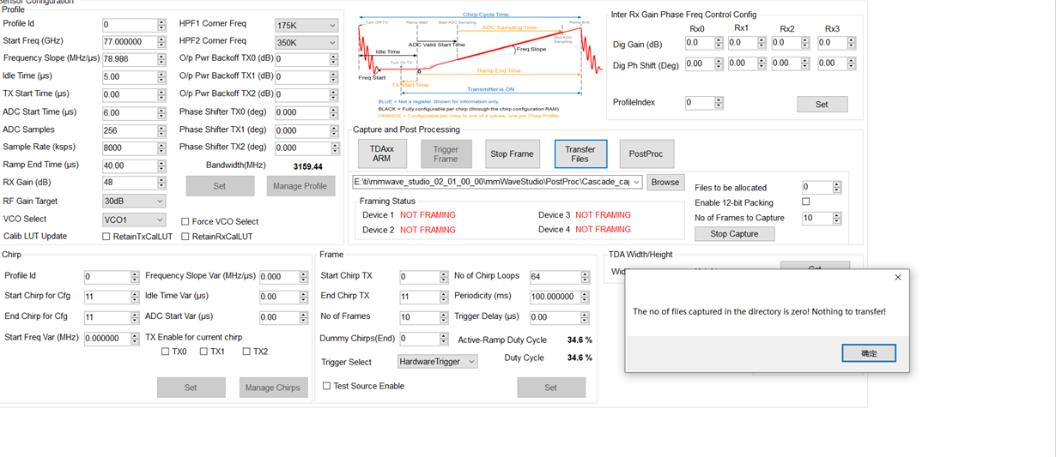Click Start Freq Var (MHz) field
The image size is (1056, 457).
[x=106, y=338]
